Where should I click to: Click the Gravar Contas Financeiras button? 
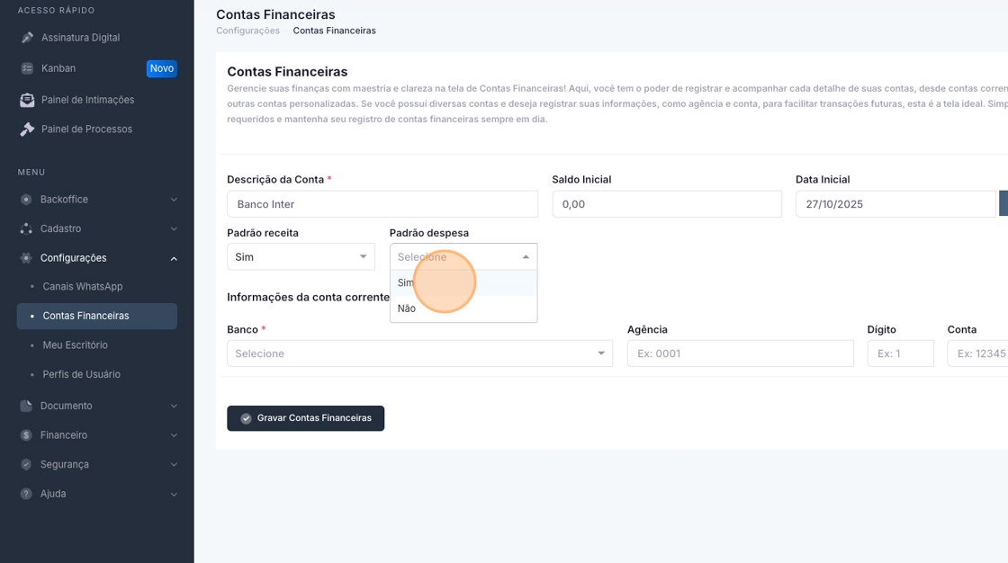coord(305,418)
